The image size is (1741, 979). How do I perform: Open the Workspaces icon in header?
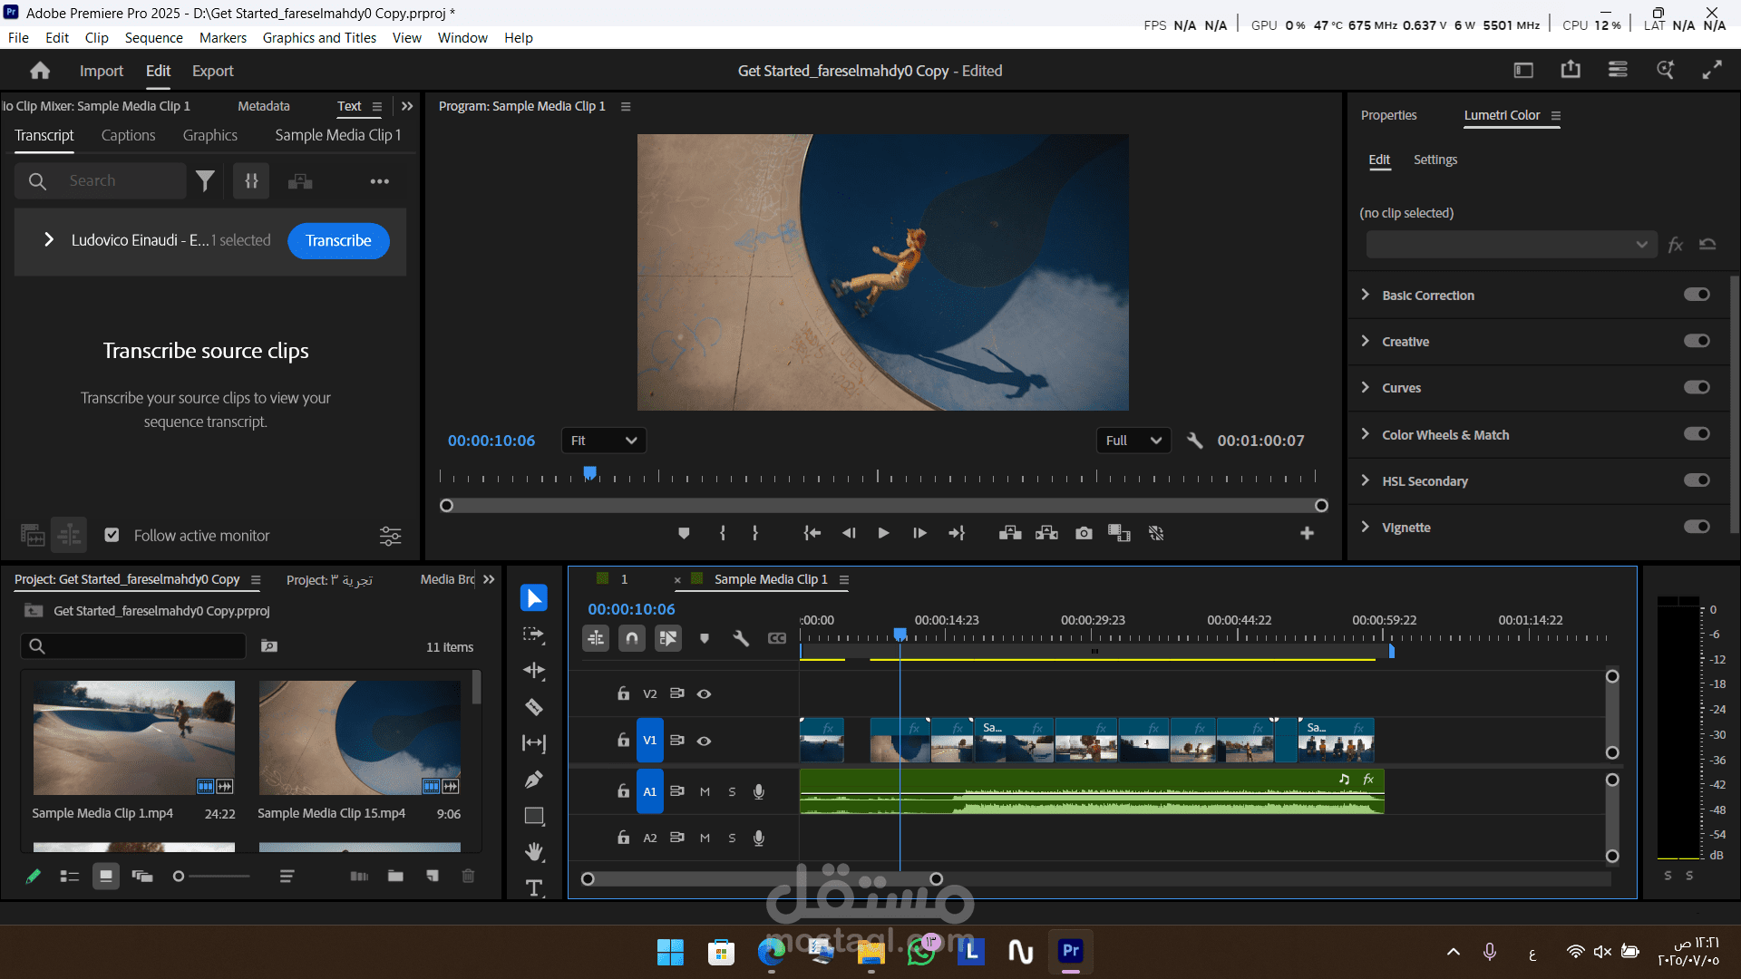(1618, 70)
